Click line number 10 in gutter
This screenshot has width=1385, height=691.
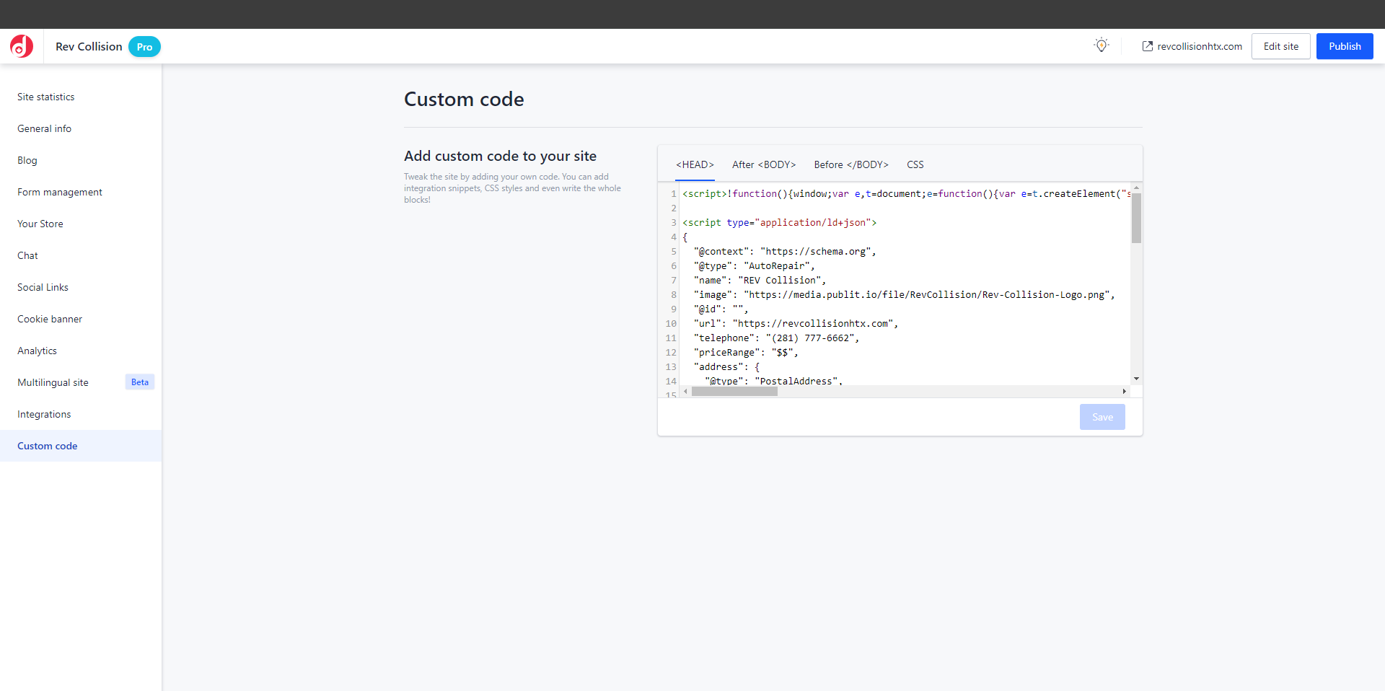(671, 324)
